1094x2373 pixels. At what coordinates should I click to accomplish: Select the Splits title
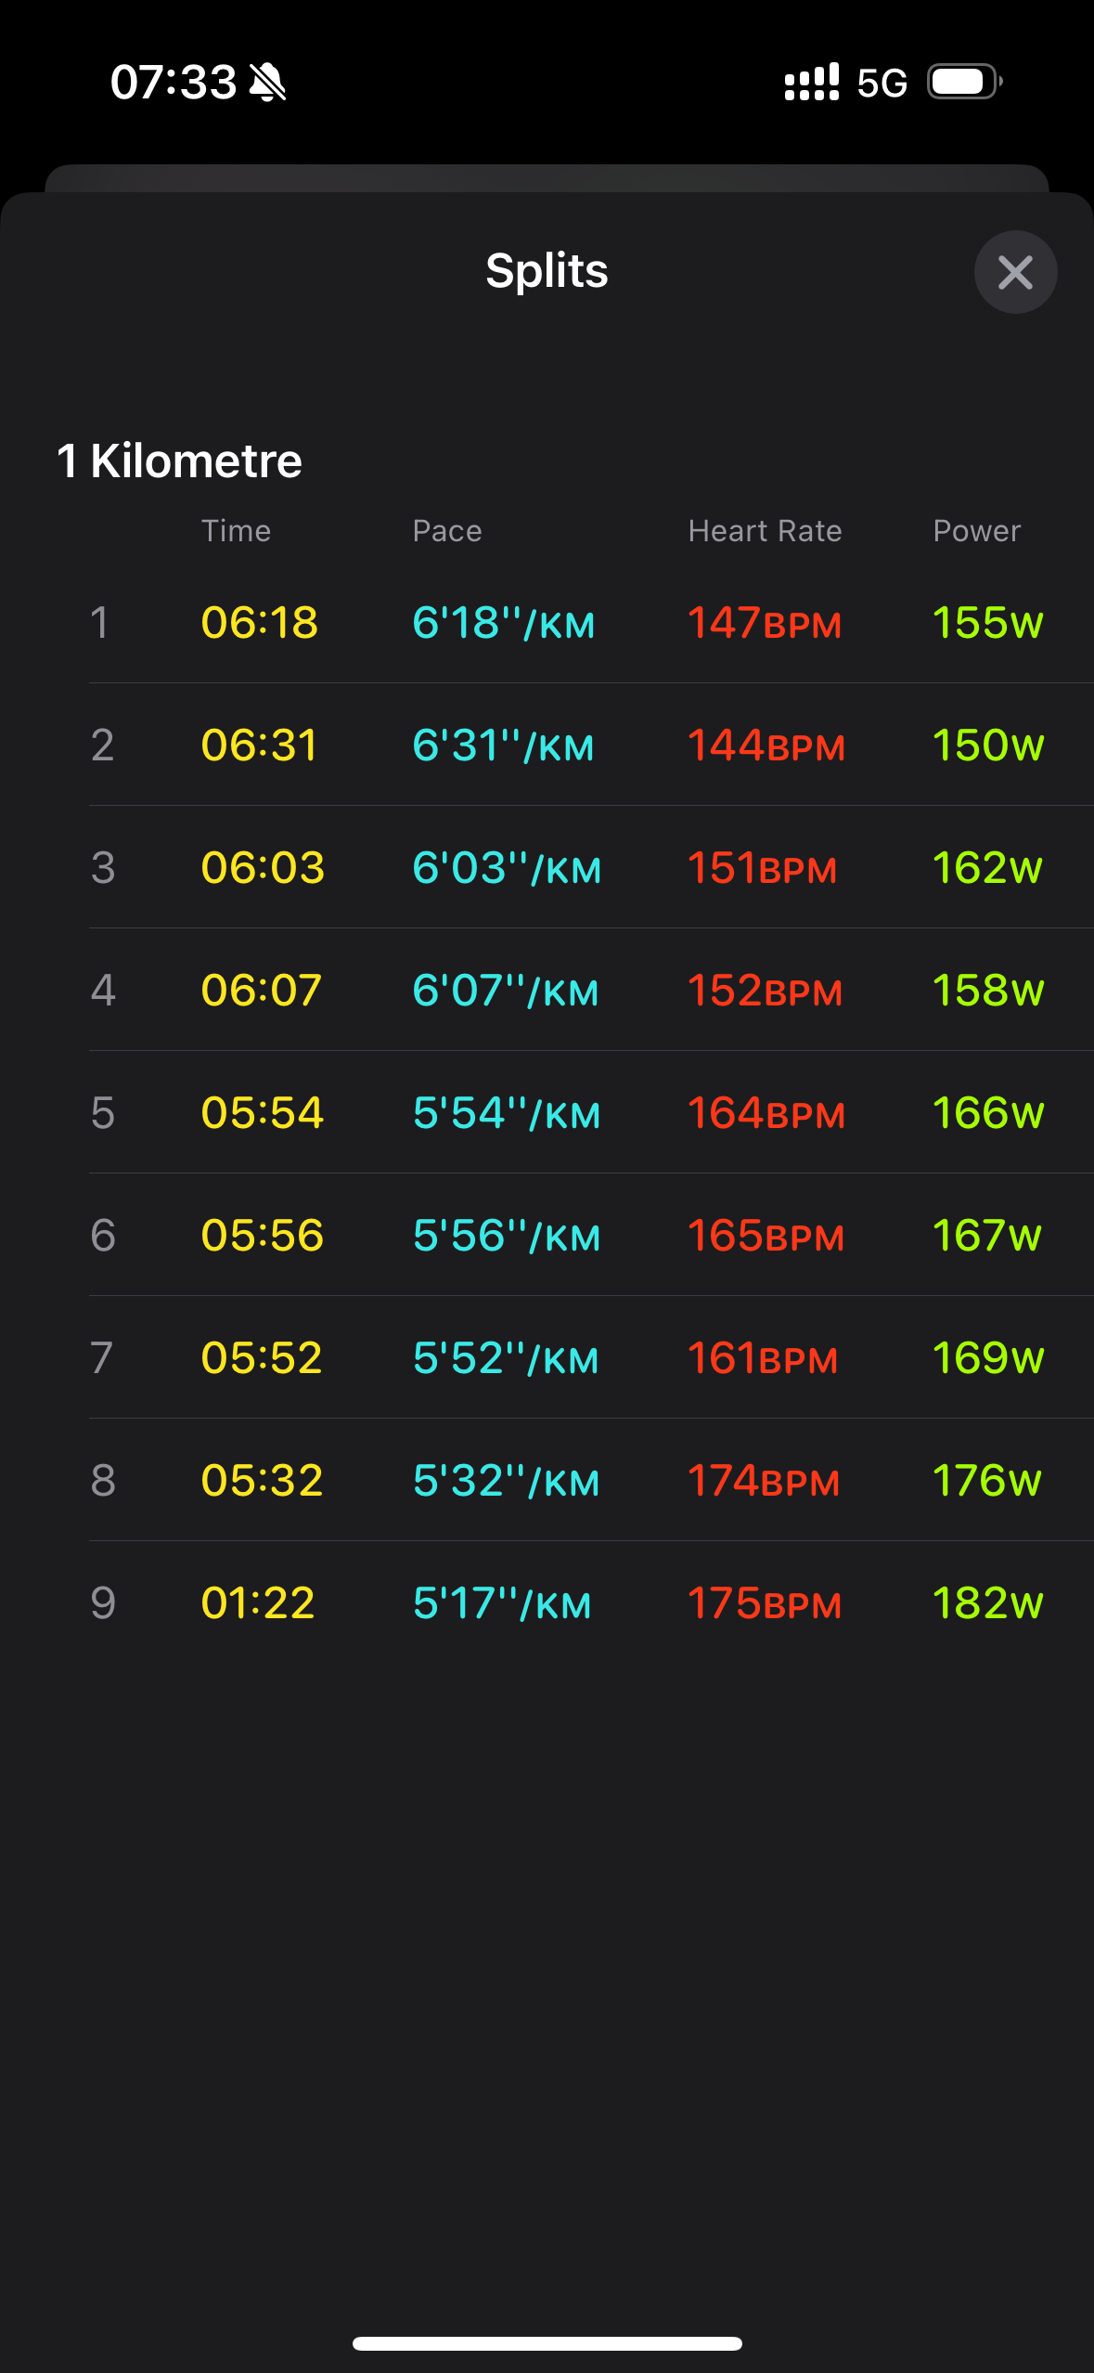click(547, 271)
